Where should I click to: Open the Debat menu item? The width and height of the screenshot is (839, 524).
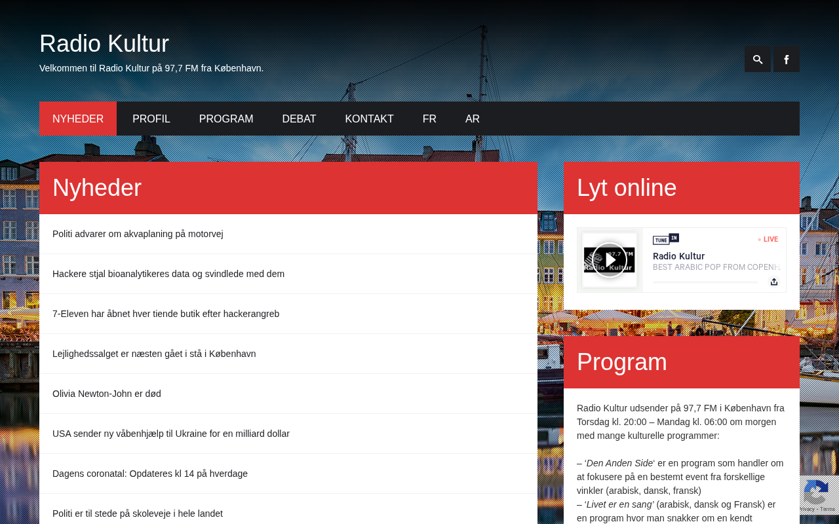click(299, 119)
